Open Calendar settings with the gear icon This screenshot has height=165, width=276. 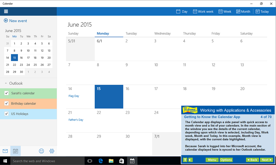[x=52, y=151]
